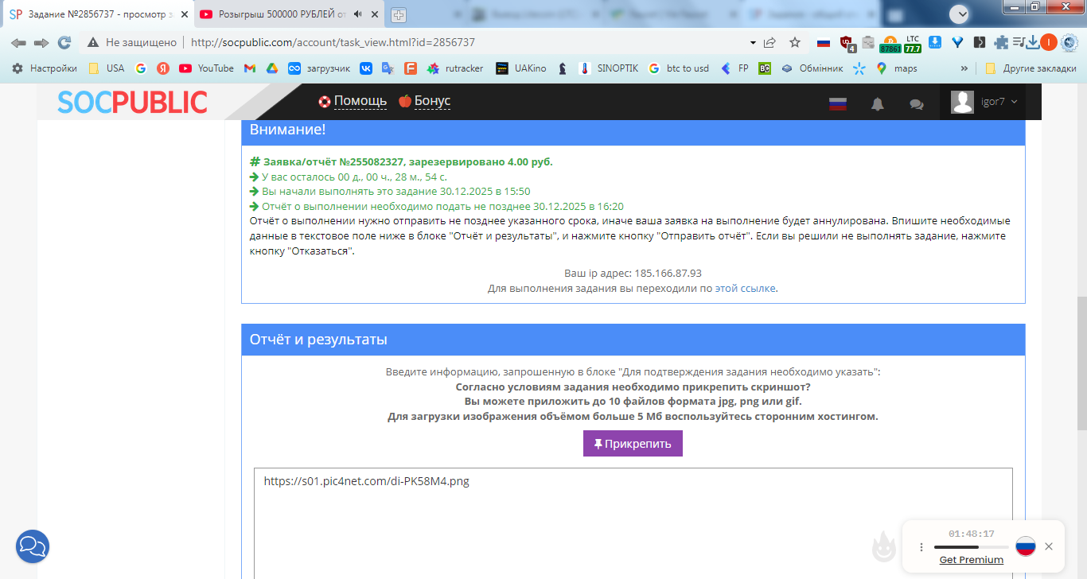The image size is (1087, 579).
Task: Click the report text area with pic4net URL
Action: click(633, 523)
